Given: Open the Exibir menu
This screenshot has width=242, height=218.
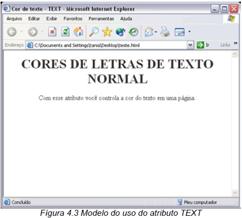Looking at the screenshot, I should point(52,19).
